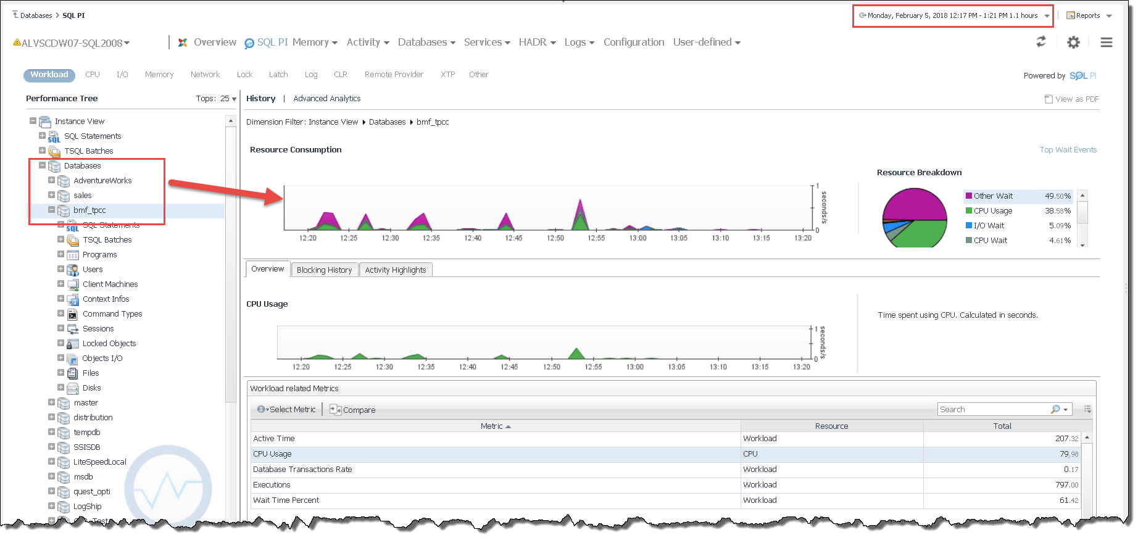The width and height of the screenshot is (1138, 543).
Task: Click the Overview home icon
Action: pos(183,43)
